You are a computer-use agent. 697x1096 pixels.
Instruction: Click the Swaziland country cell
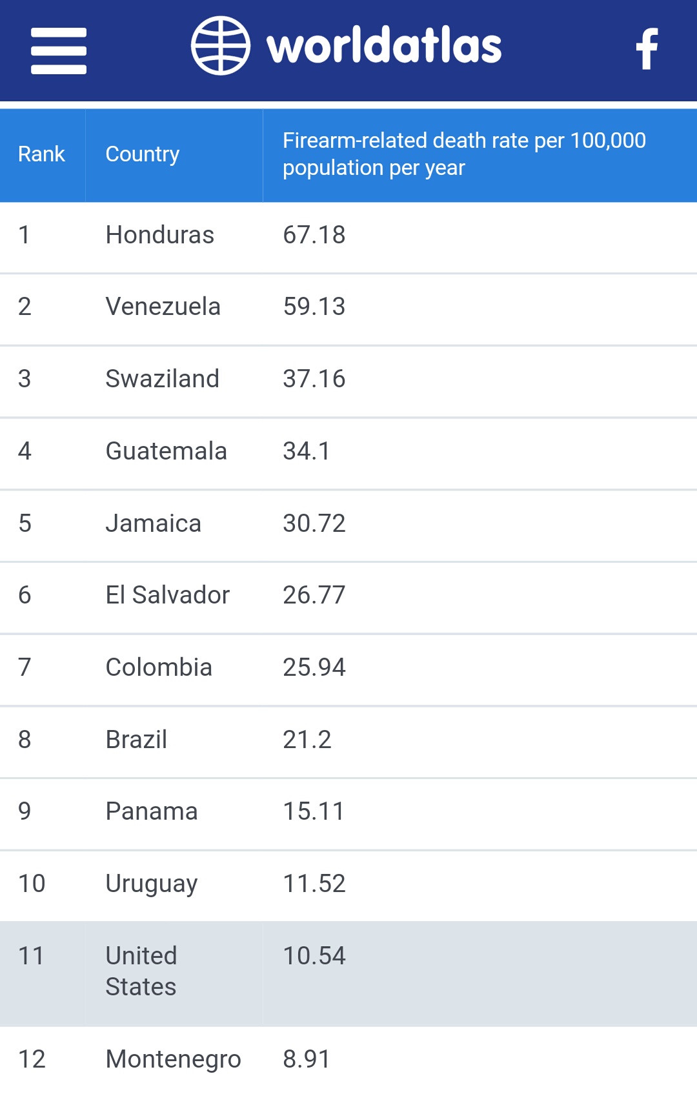tap(174, 380)
